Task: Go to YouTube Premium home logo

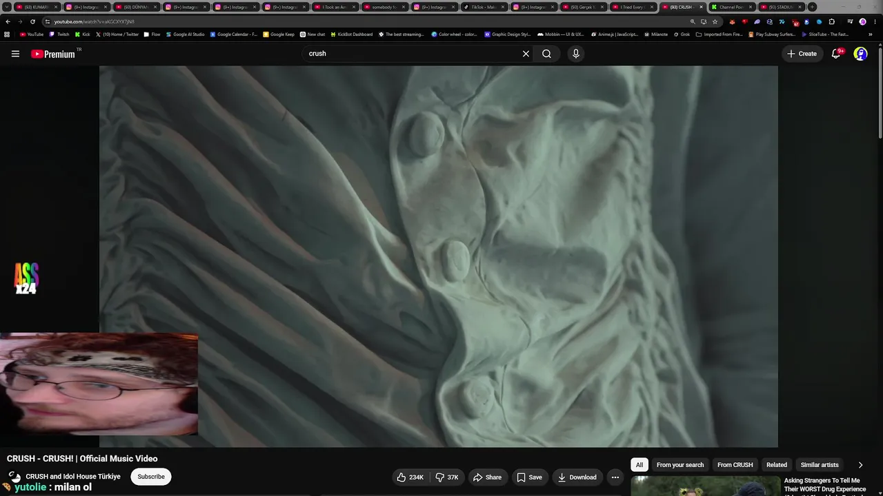Action: pyautogui.click(x=53, y=54)
